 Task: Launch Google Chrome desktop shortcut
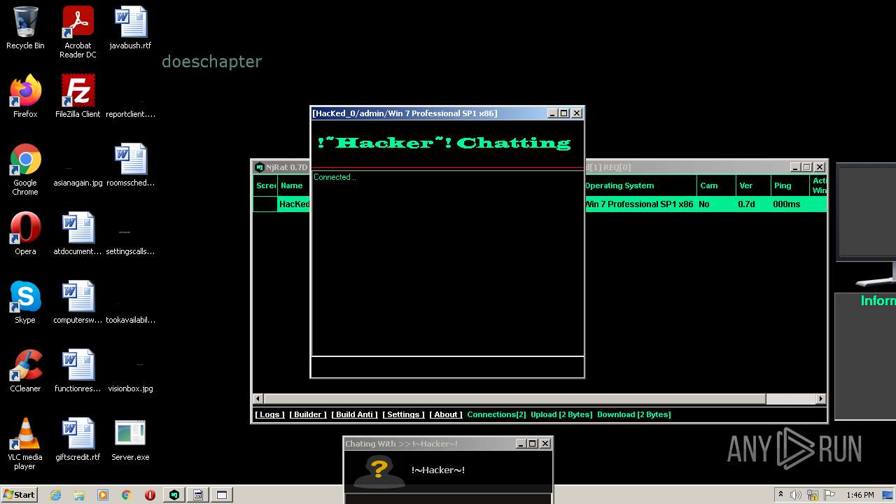click(x=25, y=169)
